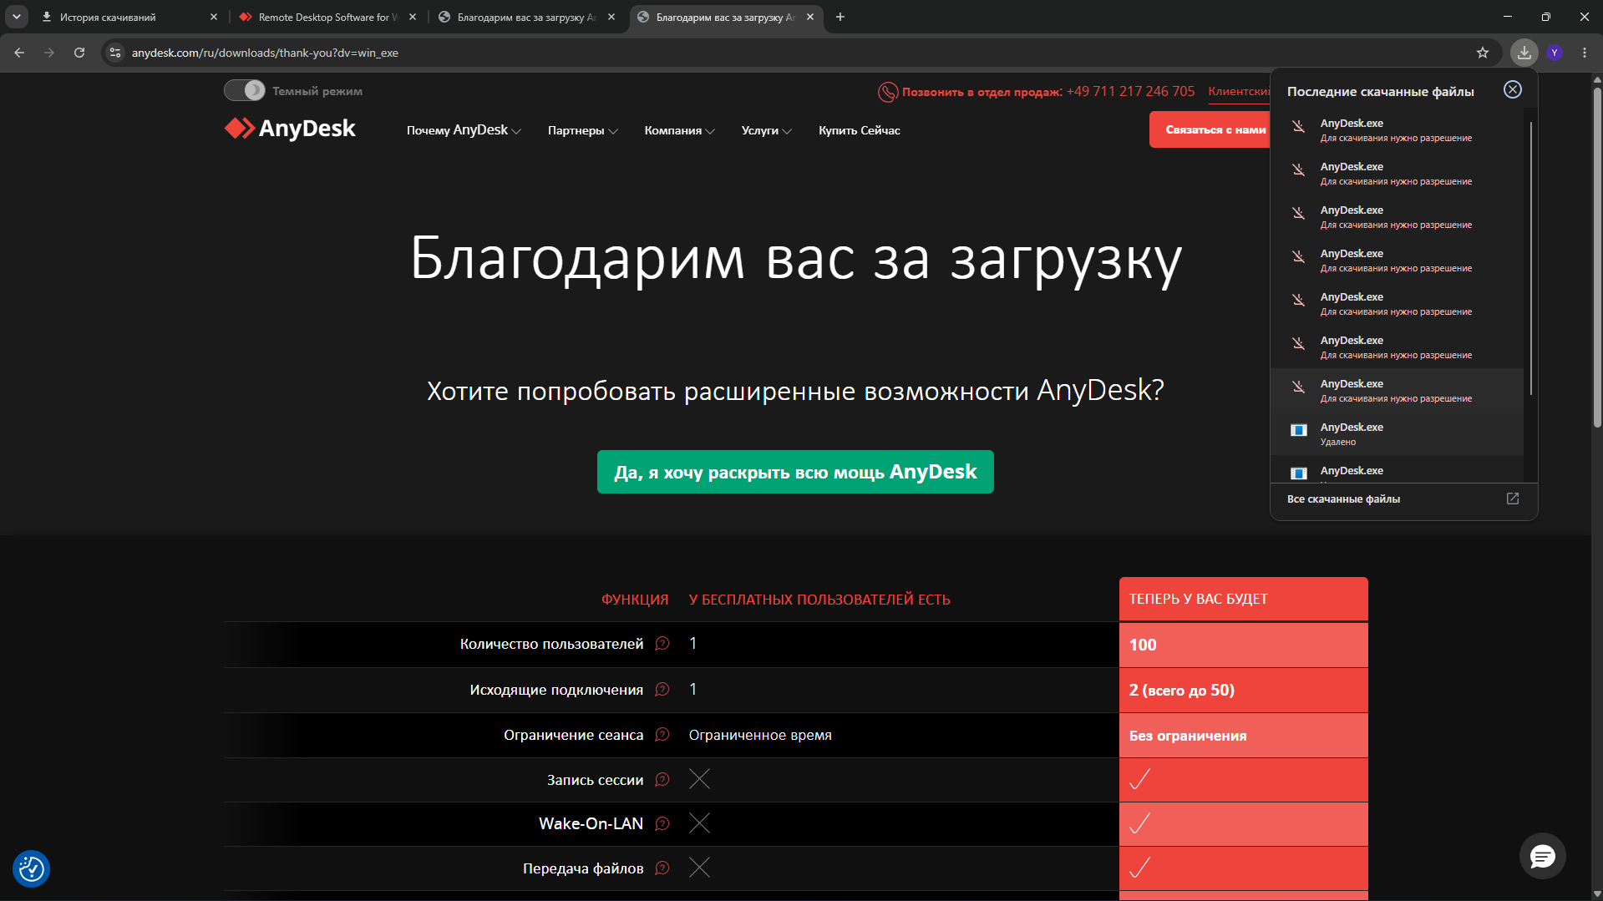Click the browser forward arrow

[49, 53]
